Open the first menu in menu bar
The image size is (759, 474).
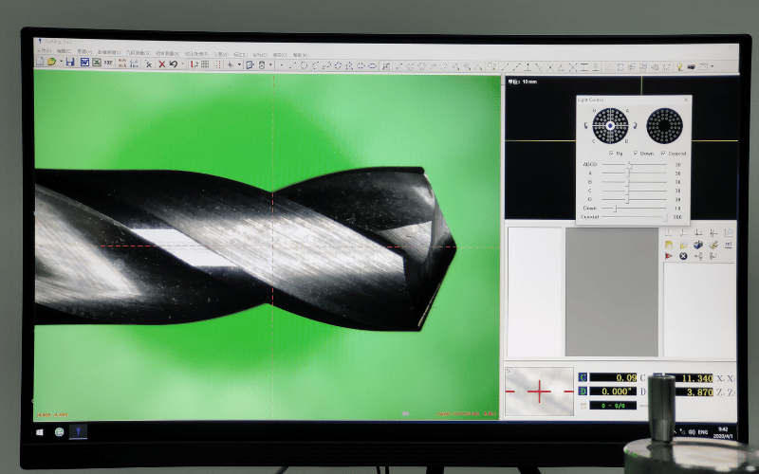tap(44, 51)
